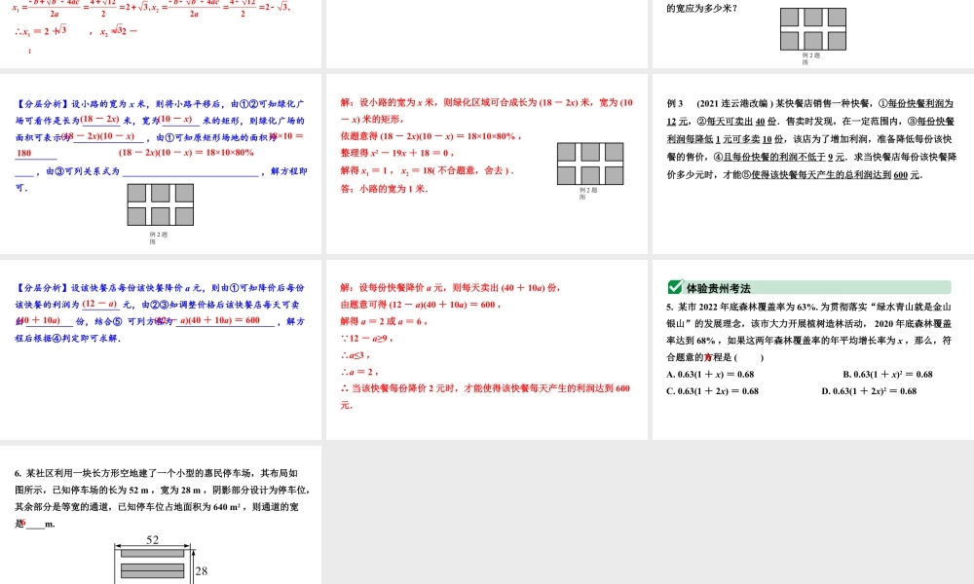Click the shaded parking strip labeled 28
Screen dimensions: 974x584
(151, 570)
